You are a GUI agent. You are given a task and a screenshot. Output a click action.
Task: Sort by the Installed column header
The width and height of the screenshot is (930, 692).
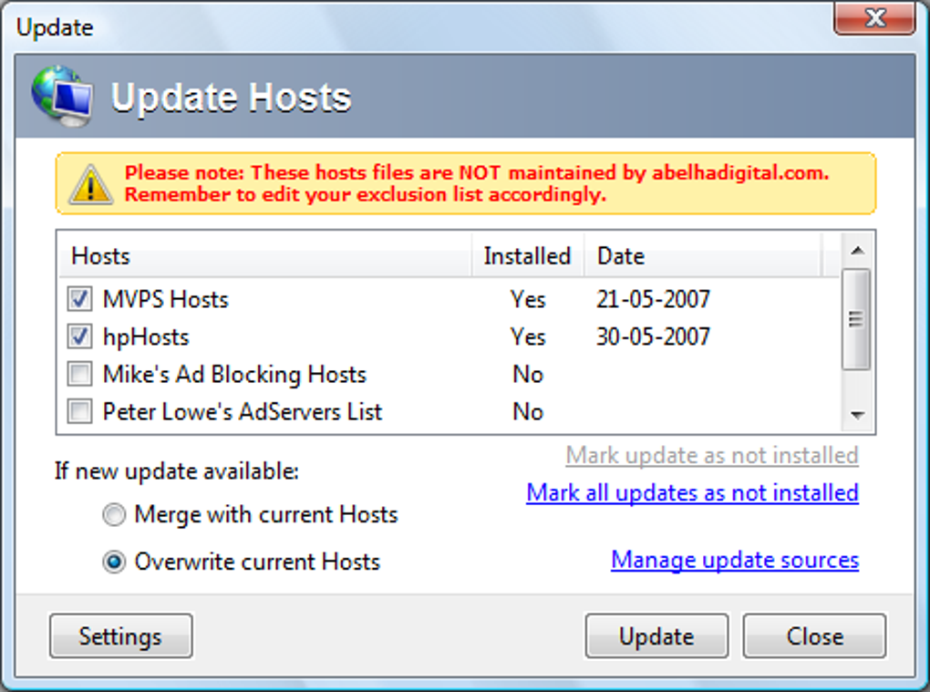[527, 256]
